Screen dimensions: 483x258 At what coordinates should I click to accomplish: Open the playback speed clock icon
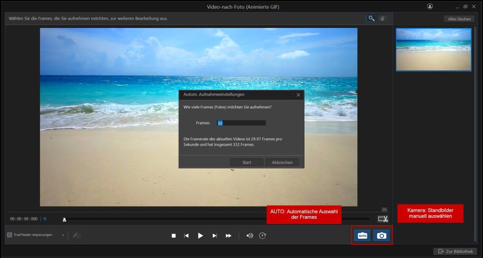pyautogui.click(x=262, y=235)
